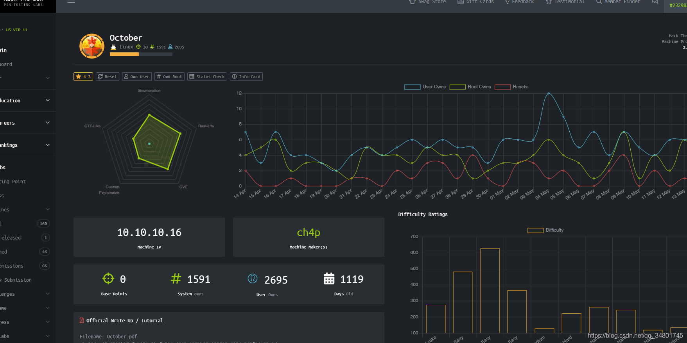The width and height of the screenshot is (687, 343).
Task: Click the green hash icon beside header 1591
Action: (x=152, y=47)
